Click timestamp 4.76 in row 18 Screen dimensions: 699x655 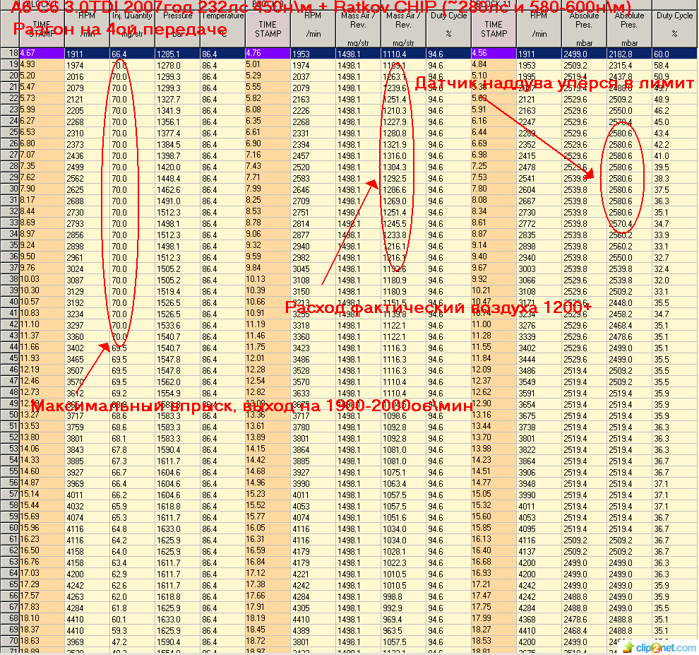pyautogui.click(x=268, y=53)
